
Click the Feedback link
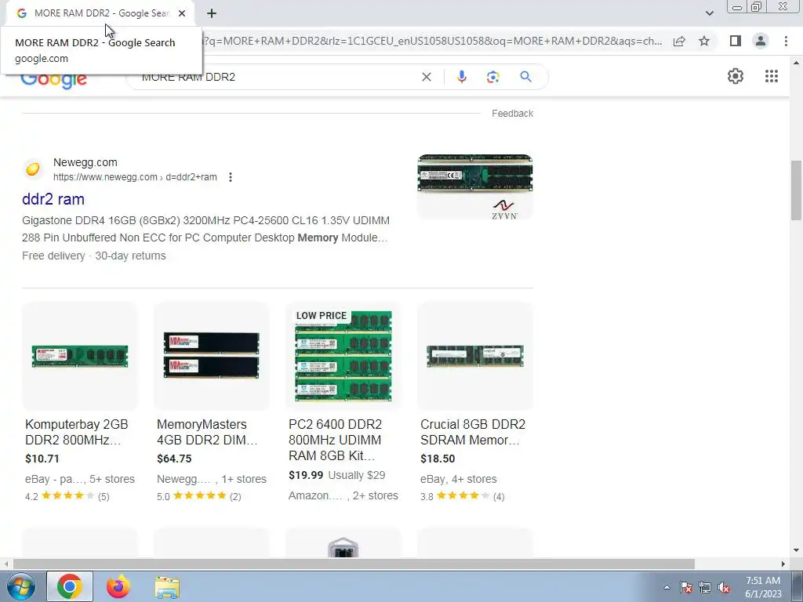click(512, 113)
